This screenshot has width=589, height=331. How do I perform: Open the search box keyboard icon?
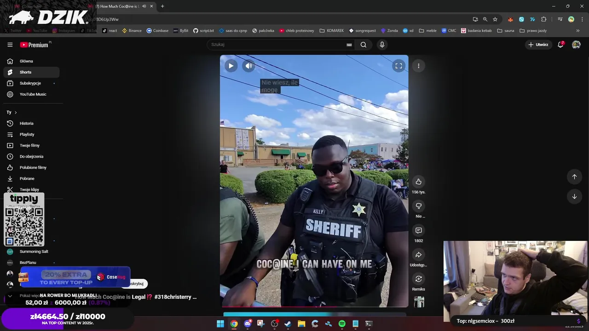tap(349, 45)
